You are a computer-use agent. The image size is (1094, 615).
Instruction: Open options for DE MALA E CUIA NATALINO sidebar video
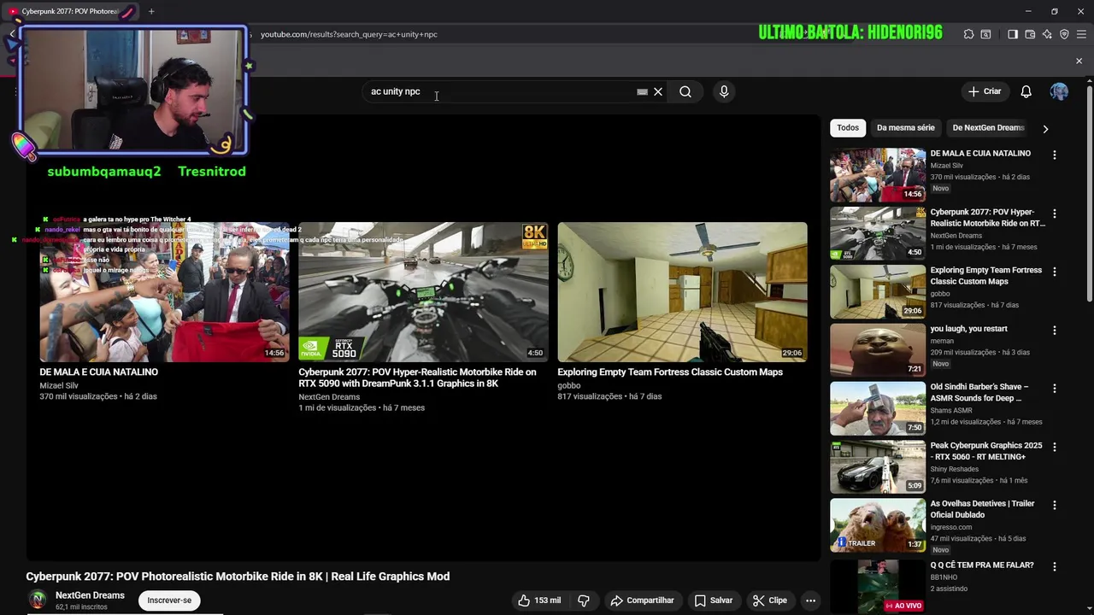1054,155
